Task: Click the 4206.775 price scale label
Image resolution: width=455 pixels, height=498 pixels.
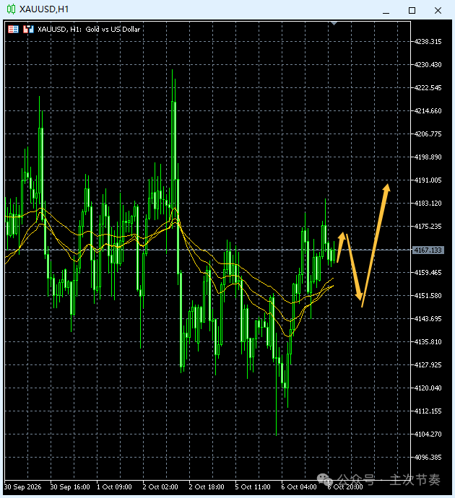Action: coord(428,134)
